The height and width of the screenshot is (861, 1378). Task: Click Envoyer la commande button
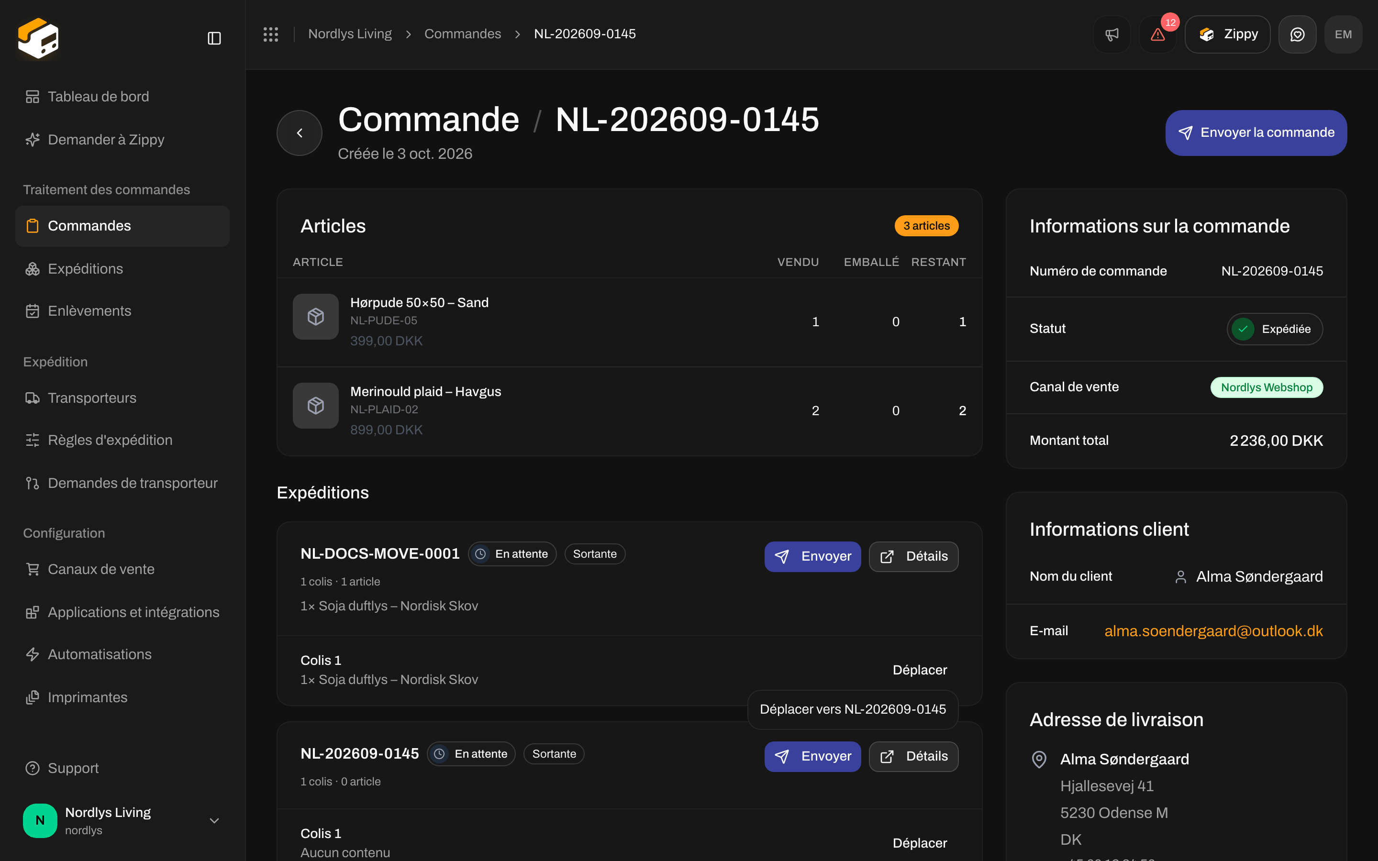[x=1256, y=132]
